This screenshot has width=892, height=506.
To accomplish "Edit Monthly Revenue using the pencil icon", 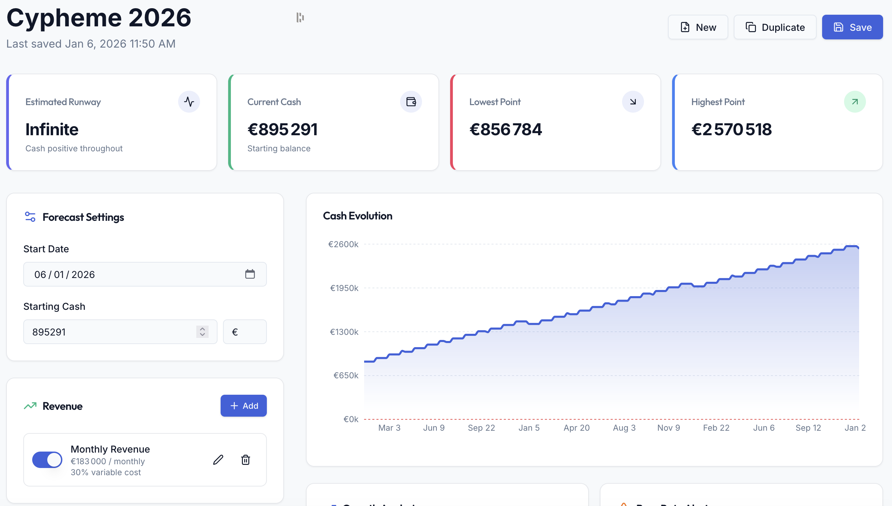I will [218, 460].
